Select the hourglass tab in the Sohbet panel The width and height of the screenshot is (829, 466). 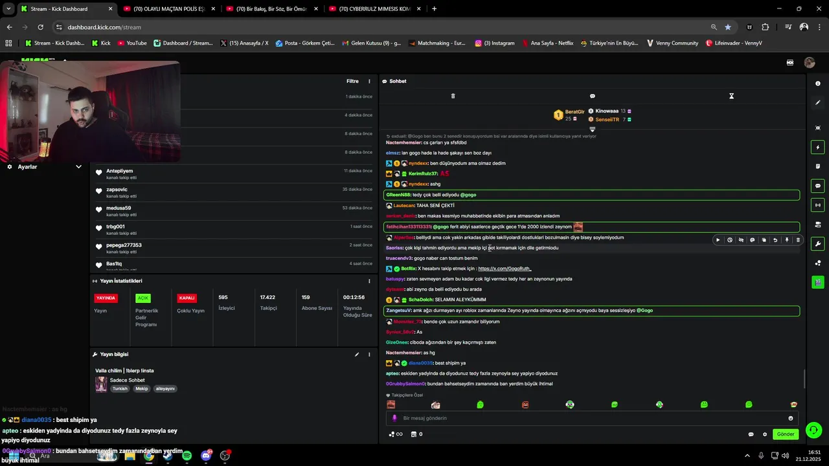click(x=731, y=96)
